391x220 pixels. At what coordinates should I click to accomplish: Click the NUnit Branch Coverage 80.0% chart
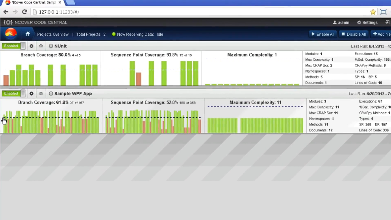click(51, 69)
